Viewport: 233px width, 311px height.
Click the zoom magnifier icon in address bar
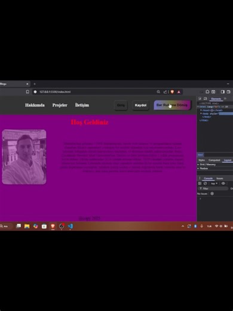pyautogui.click(x=158, y=92)
